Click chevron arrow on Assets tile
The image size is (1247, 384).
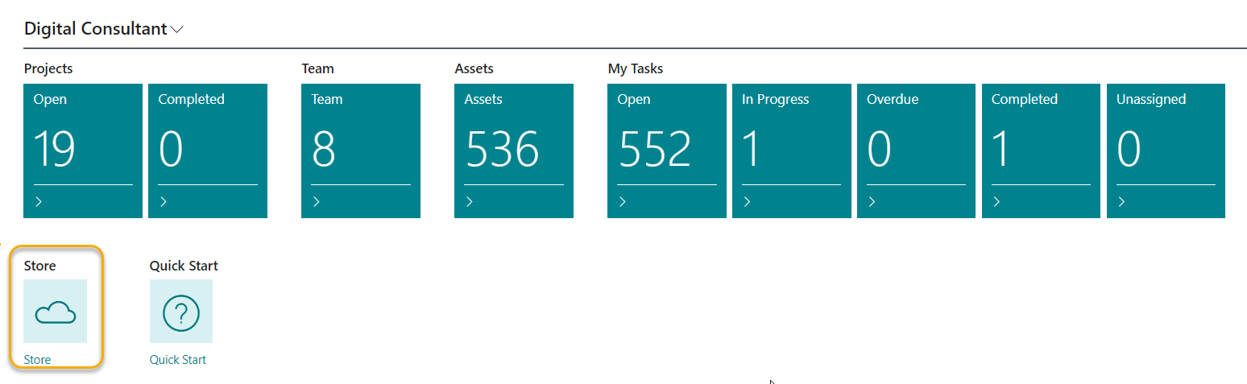click(x=469, y=202)
